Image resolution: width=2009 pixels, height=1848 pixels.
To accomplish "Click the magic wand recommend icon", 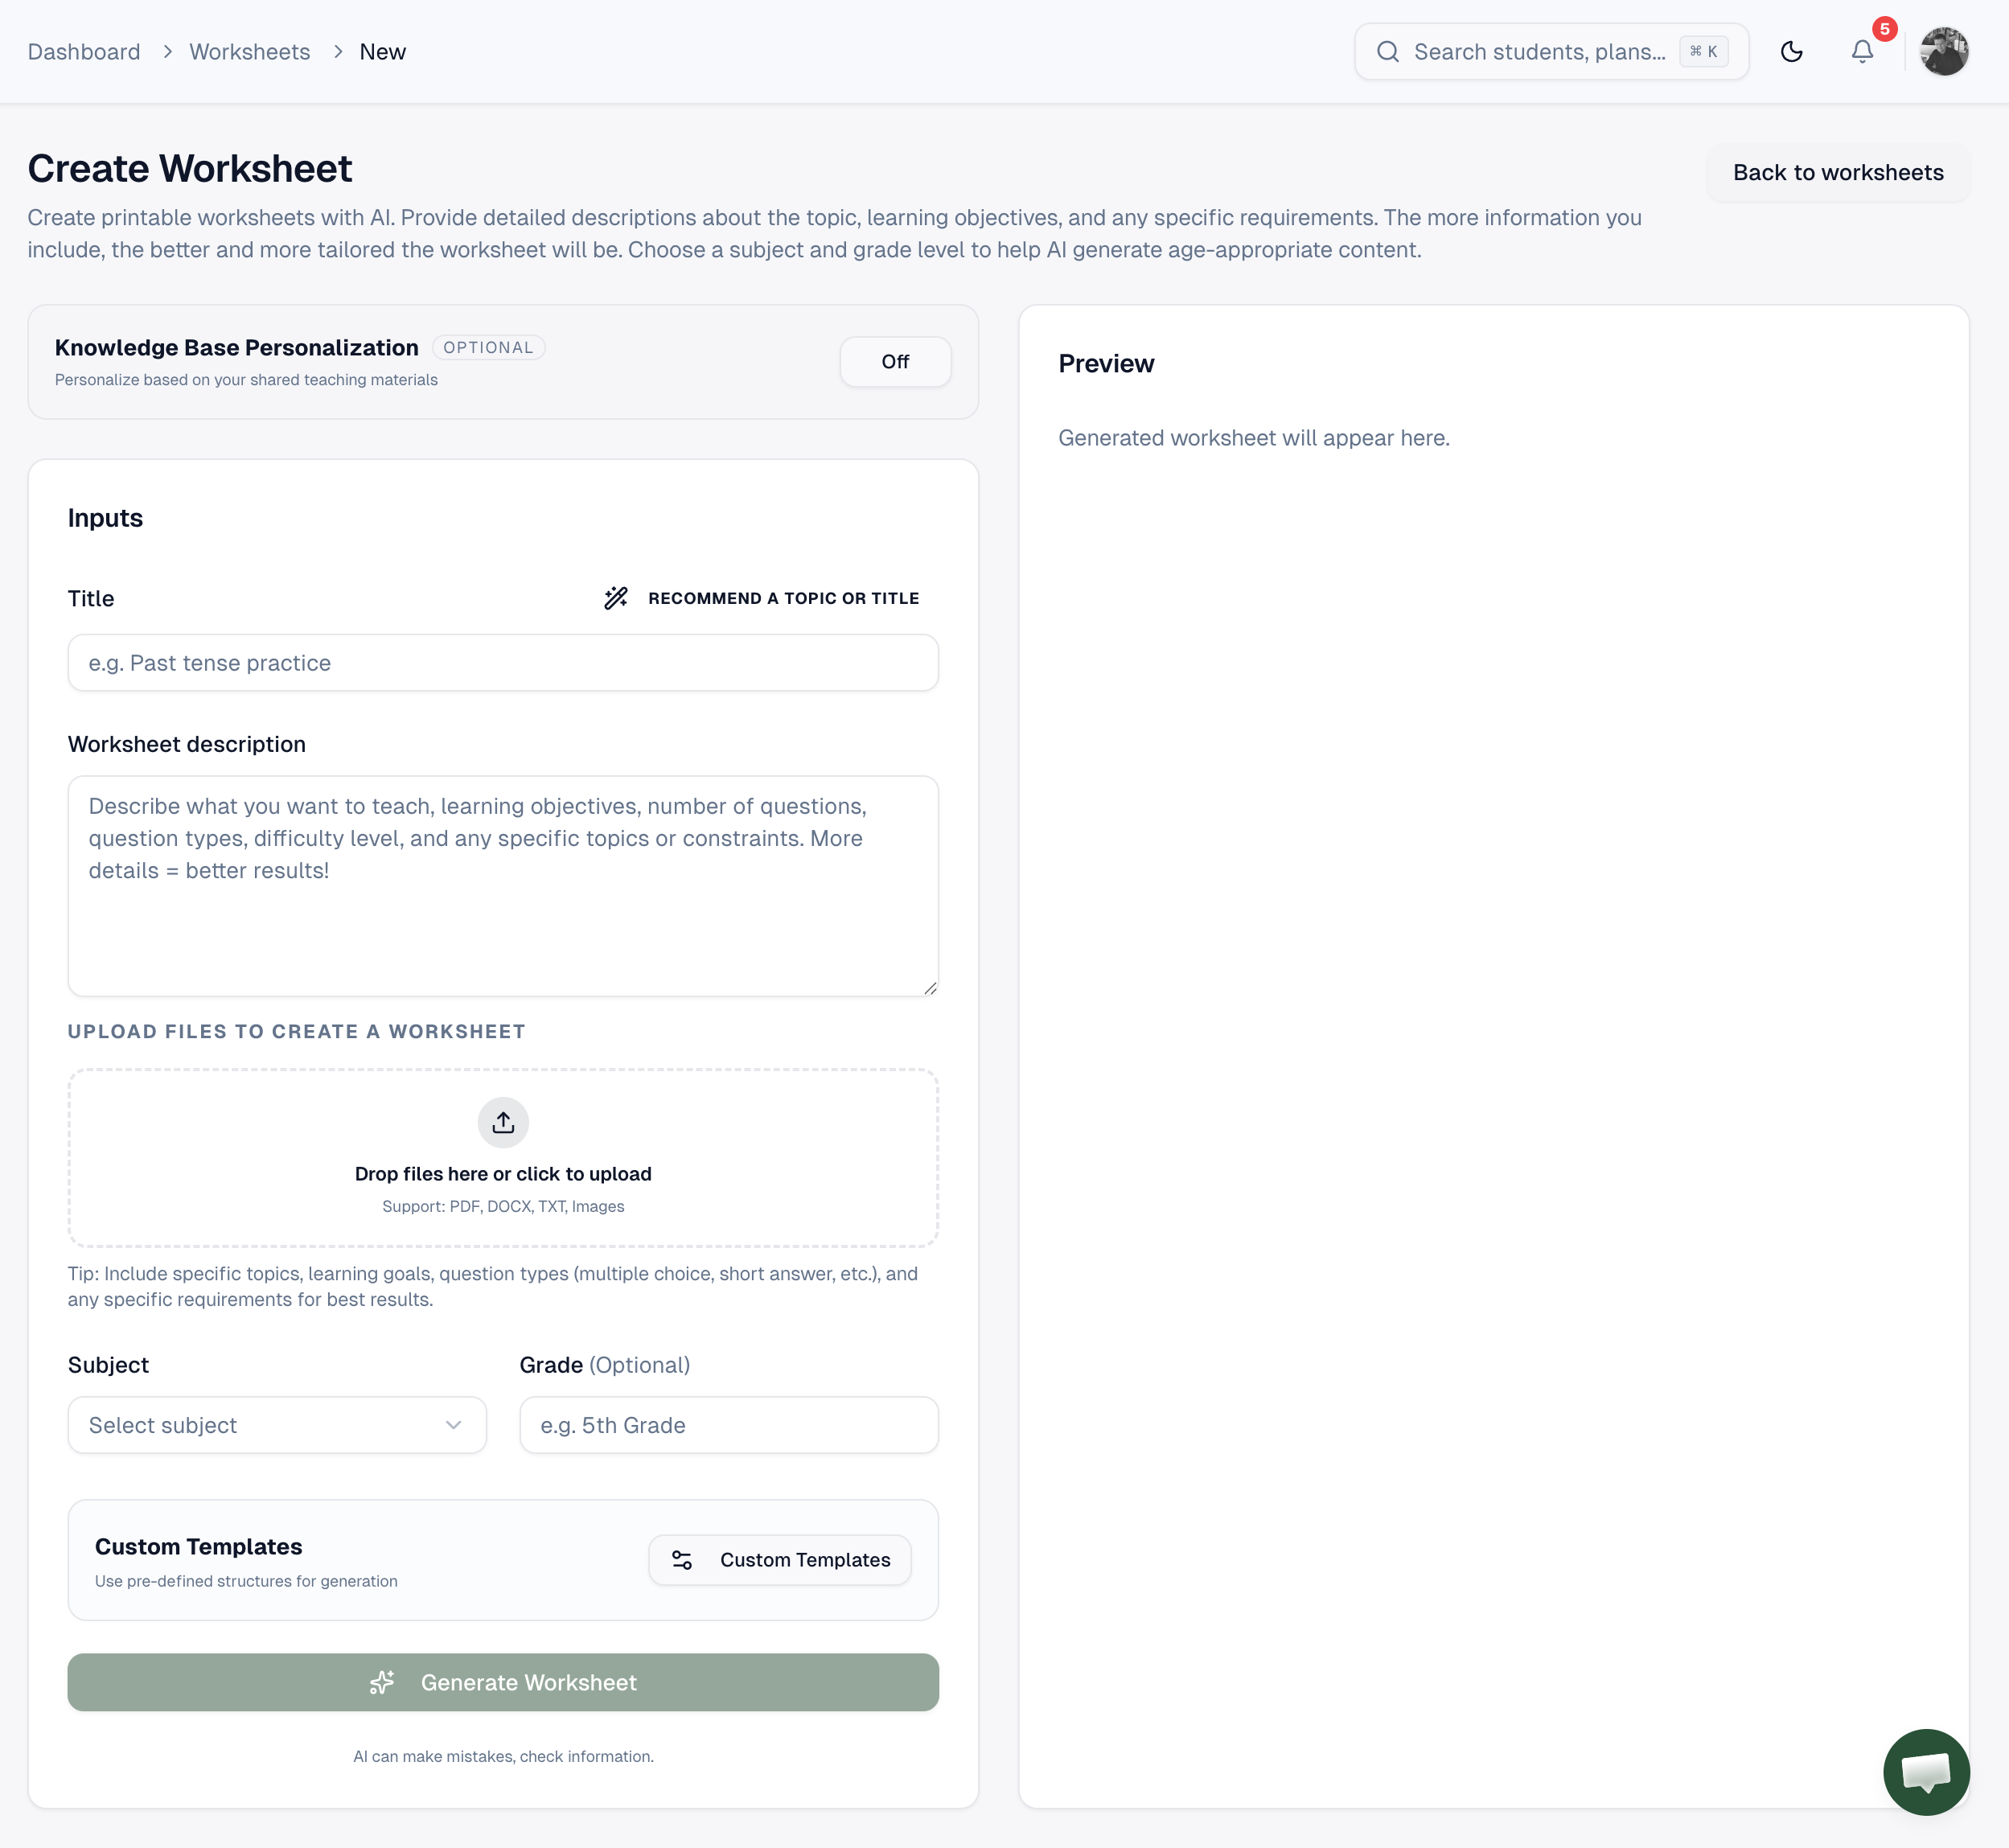I will click(x=616, y=598).
